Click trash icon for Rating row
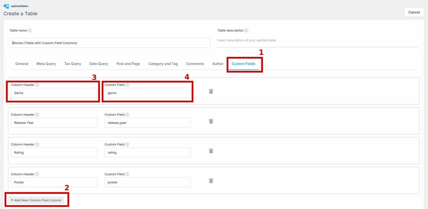 click(x=211, y=151)
